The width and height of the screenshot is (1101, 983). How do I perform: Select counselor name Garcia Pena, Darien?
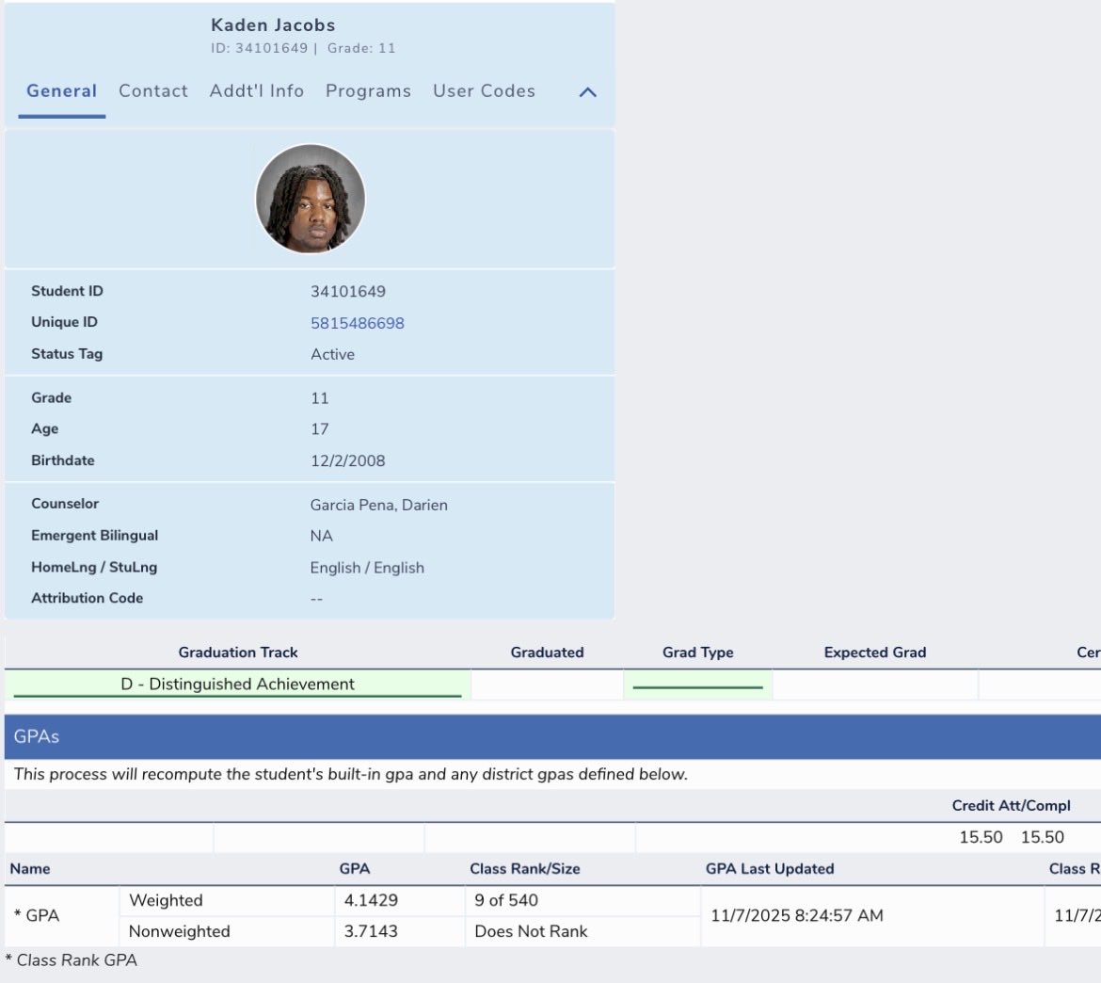coord(379,506)
